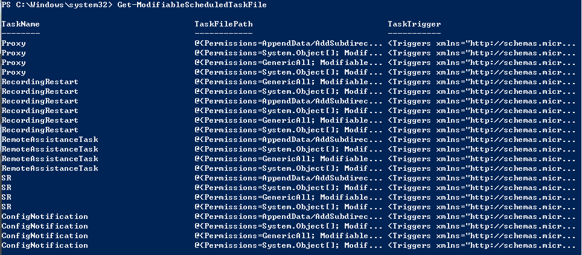Pick the first ConfigNotification task name
The width and height of the screenshot is (582, 255).
tap(45, 217)
